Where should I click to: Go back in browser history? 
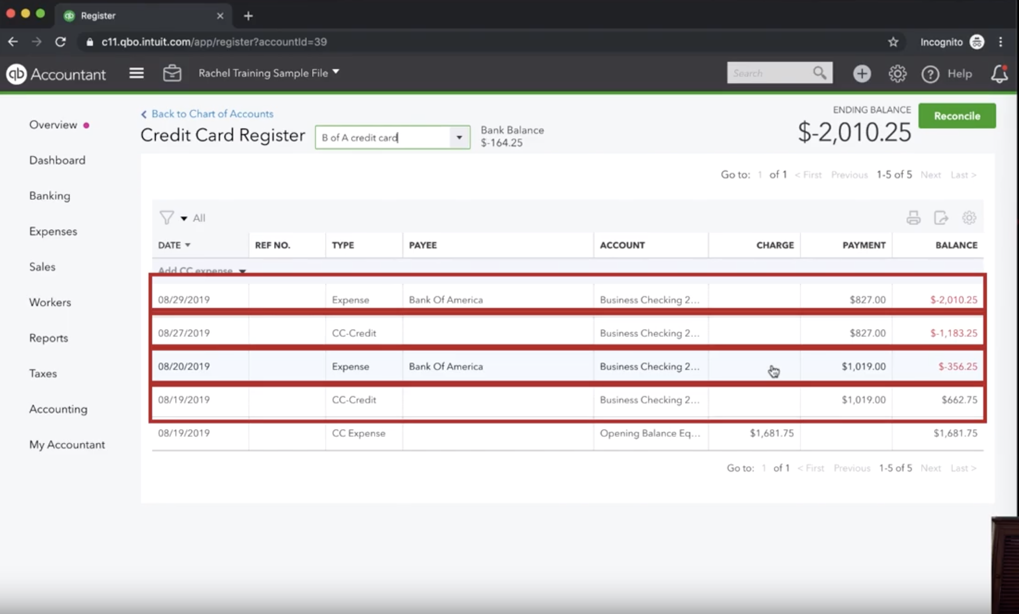pos(13,42)
